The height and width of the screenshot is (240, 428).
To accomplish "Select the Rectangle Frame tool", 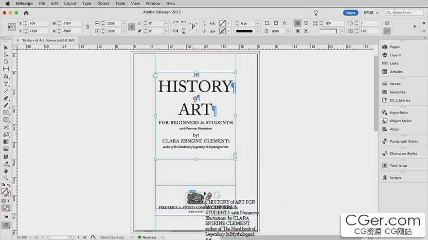I will (6, 112).
